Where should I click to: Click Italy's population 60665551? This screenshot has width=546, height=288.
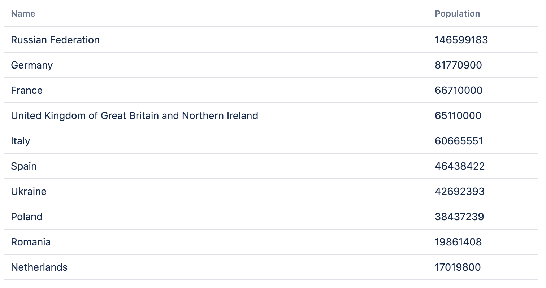459,141
